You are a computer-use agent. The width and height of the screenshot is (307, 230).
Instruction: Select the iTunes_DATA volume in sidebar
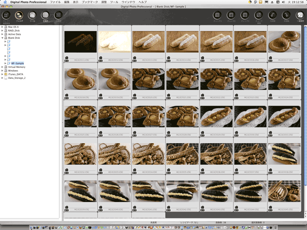click(x=16, y=74)
